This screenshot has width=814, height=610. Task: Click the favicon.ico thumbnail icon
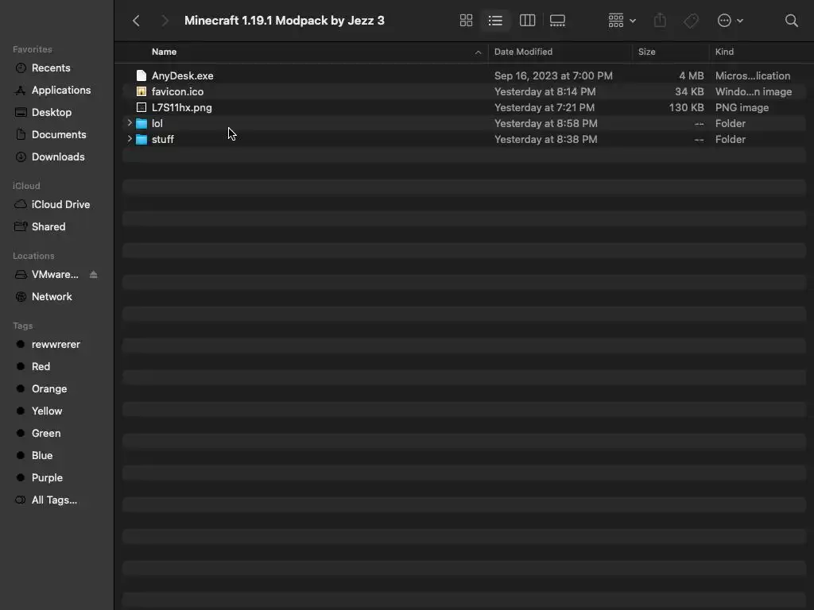[x=141, y=92]
